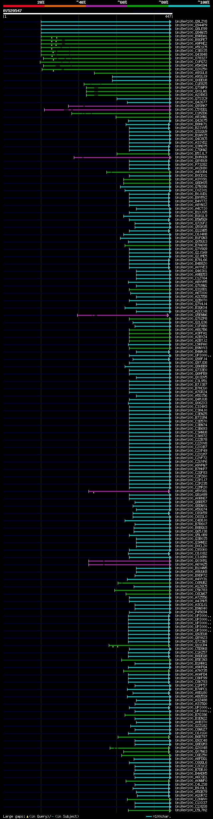The height and width of the screenshot is (819, 213).
Task: Select the UniRef100_C5YDD1 label
Action: [191, 110]
